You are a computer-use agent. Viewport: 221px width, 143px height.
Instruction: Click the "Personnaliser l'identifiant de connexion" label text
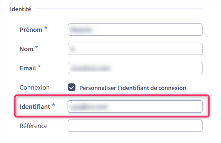tap(132, 88)
